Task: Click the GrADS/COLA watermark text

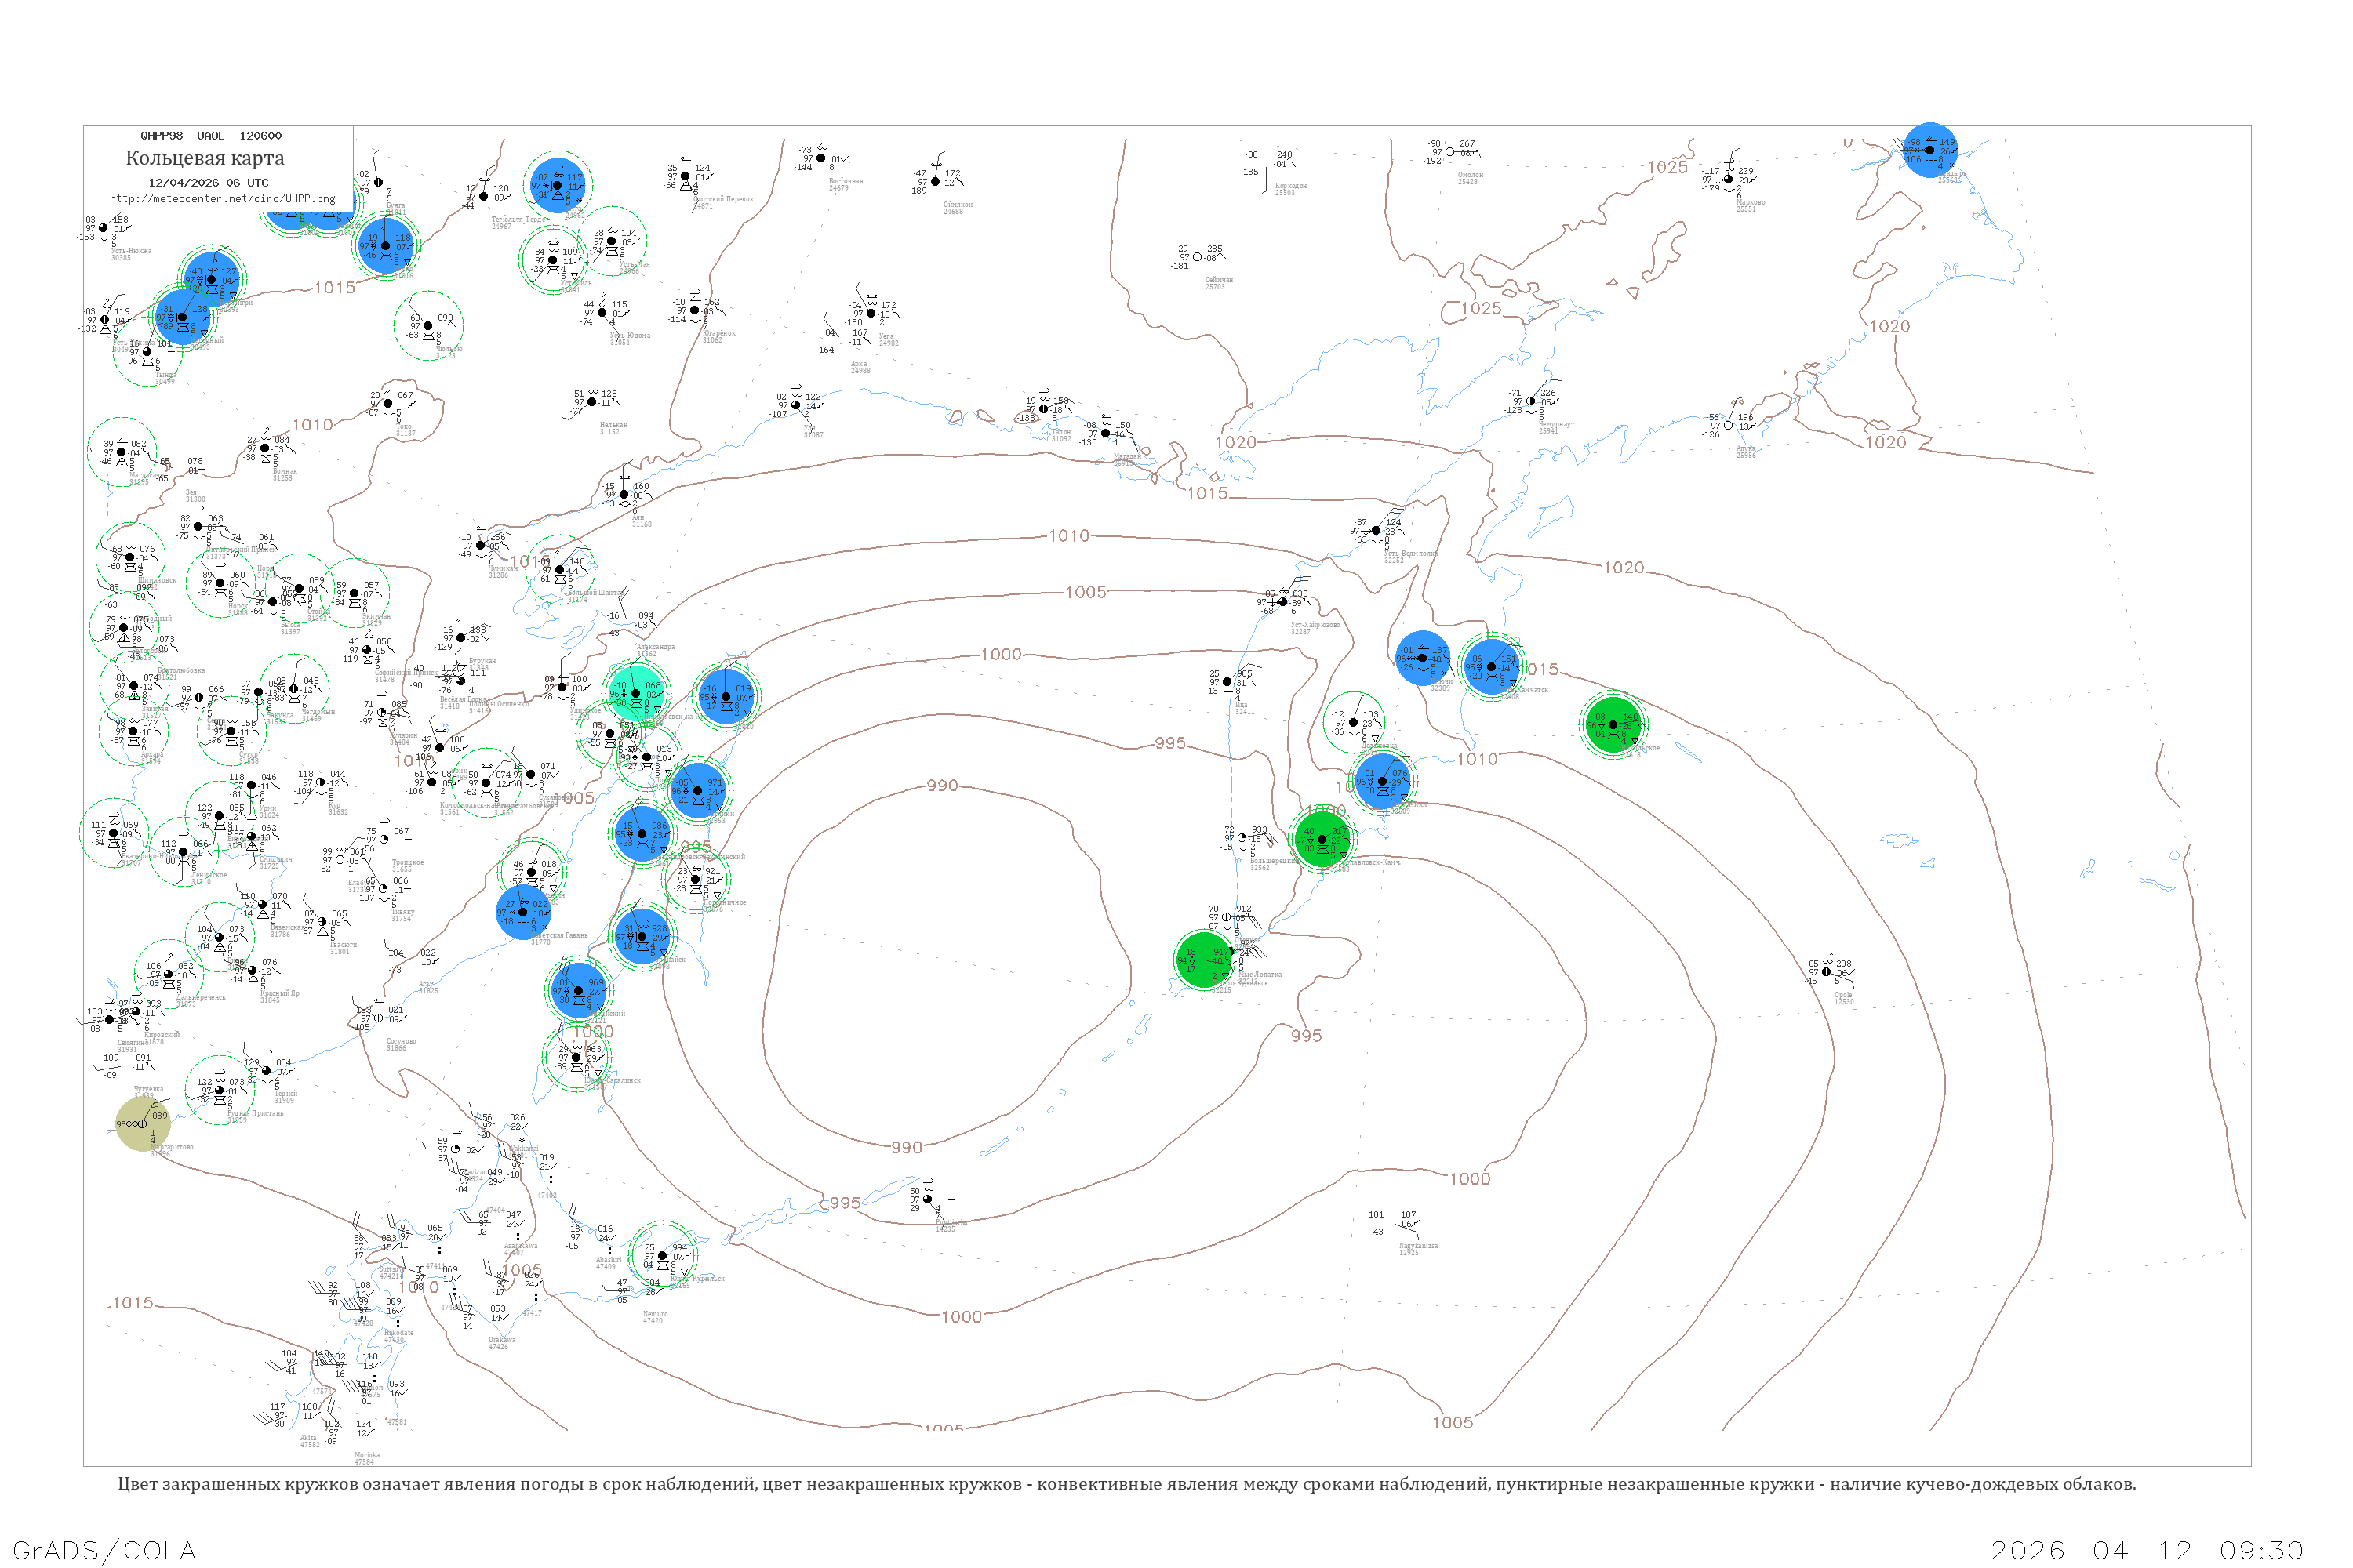Action: 104,1549
